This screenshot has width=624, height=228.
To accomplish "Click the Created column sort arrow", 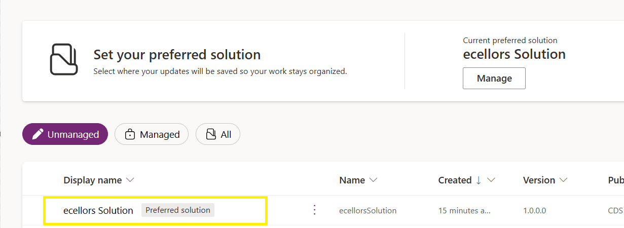I will [479, 180].
